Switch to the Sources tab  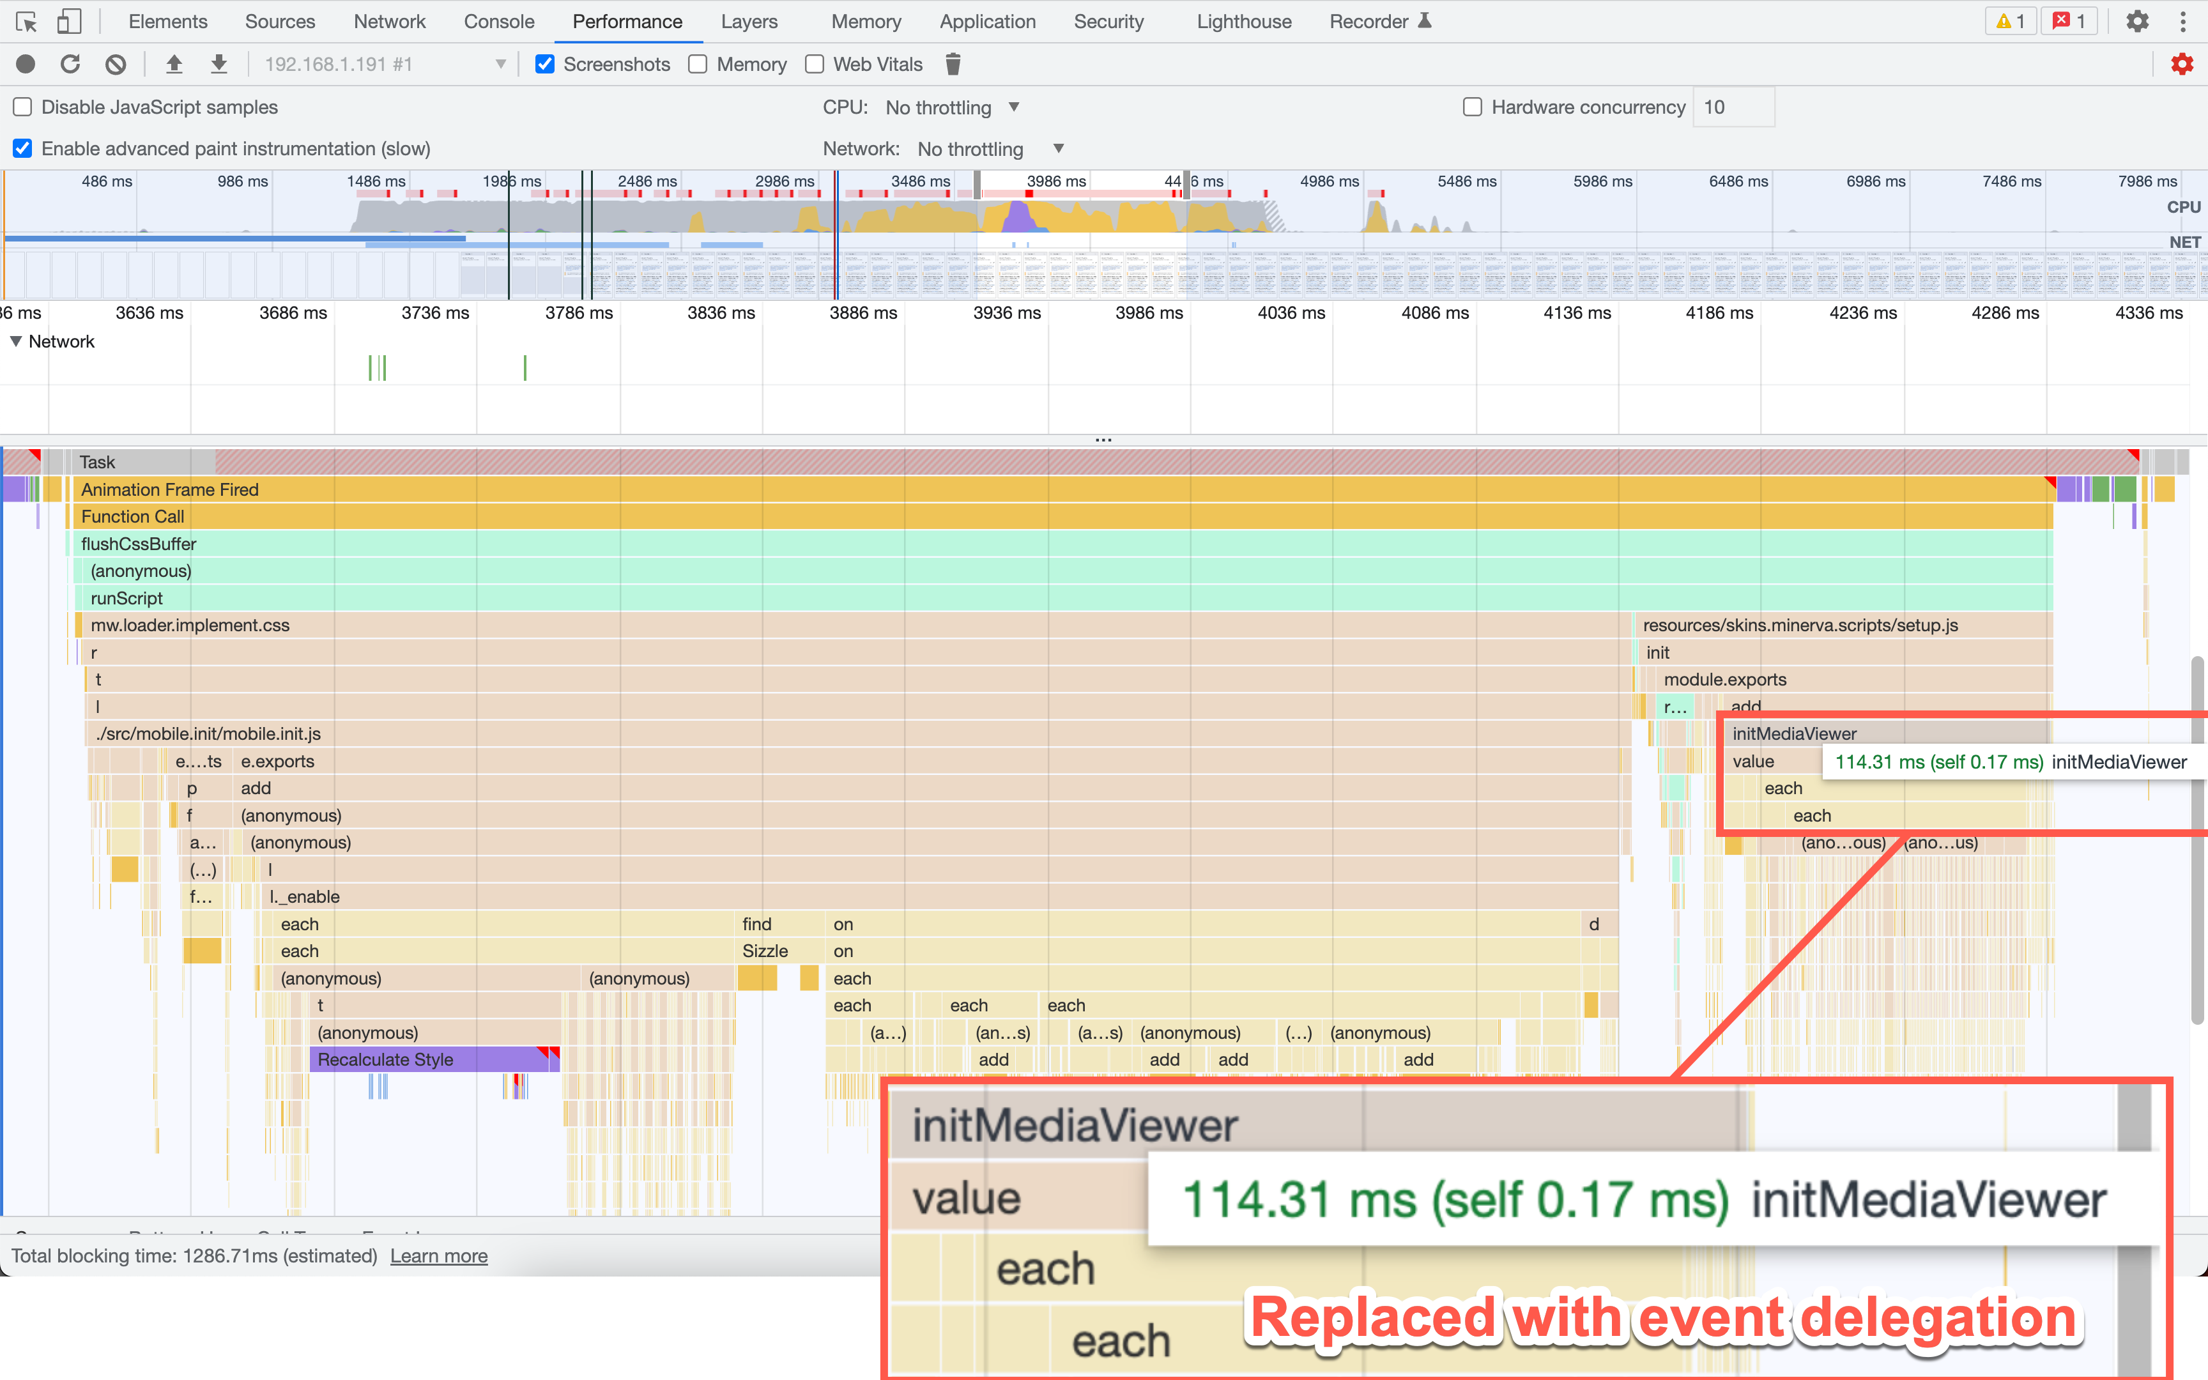[x=280, y=21]
